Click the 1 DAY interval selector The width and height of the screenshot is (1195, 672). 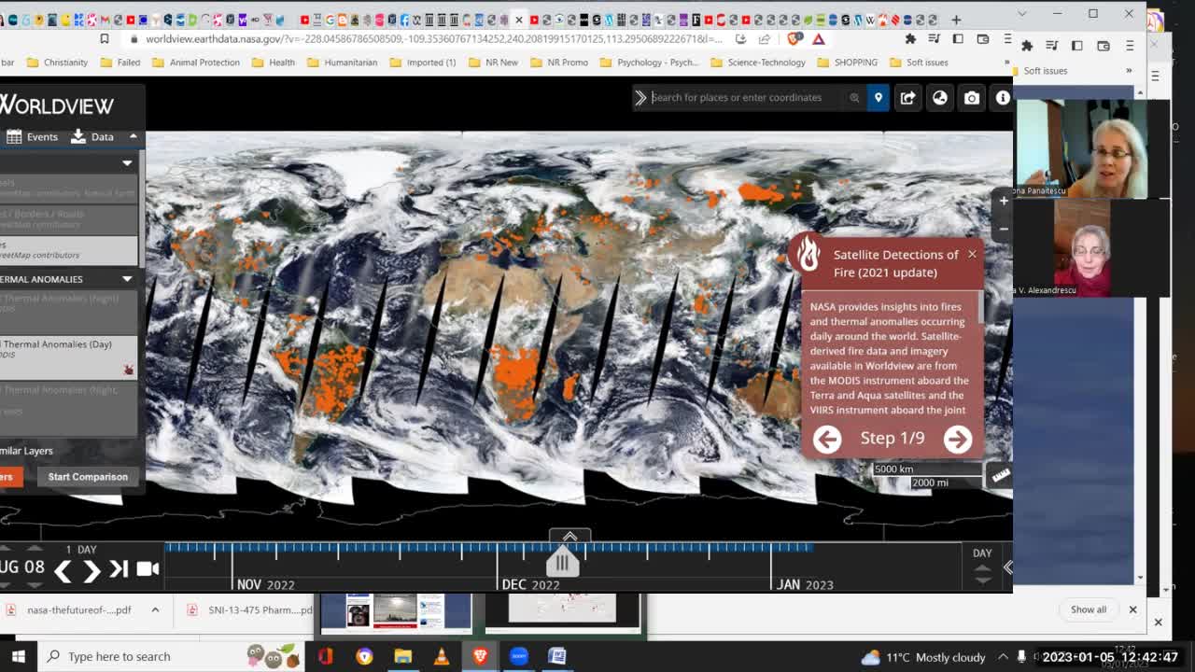coord(81,550)
